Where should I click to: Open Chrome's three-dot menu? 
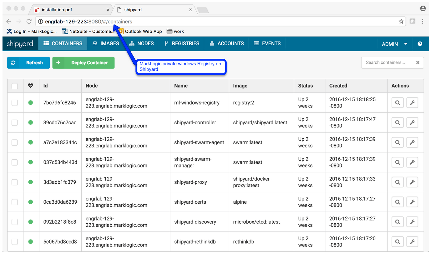[x=423, y=22]
